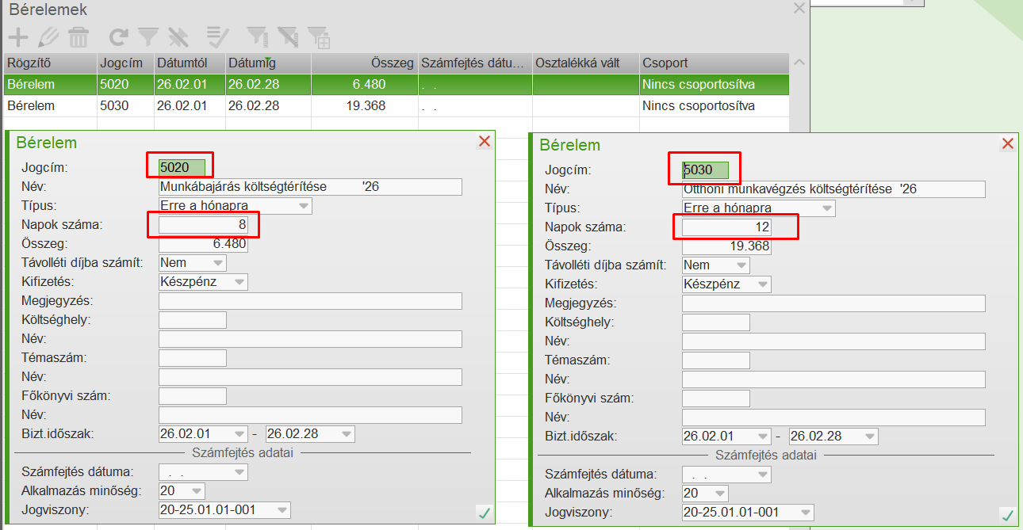Click the Munkábajárás költségtérítése name field
1023x530 pixels.
click(x=310, y=187)
